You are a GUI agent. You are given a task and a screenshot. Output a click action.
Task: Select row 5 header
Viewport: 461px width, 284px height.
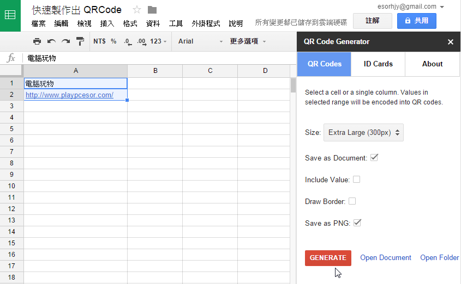(x=11, y=128)
